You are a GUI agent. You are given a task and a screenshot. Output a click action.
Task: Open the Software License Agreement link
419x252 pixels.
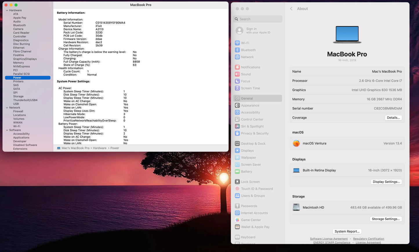[329, 239]
